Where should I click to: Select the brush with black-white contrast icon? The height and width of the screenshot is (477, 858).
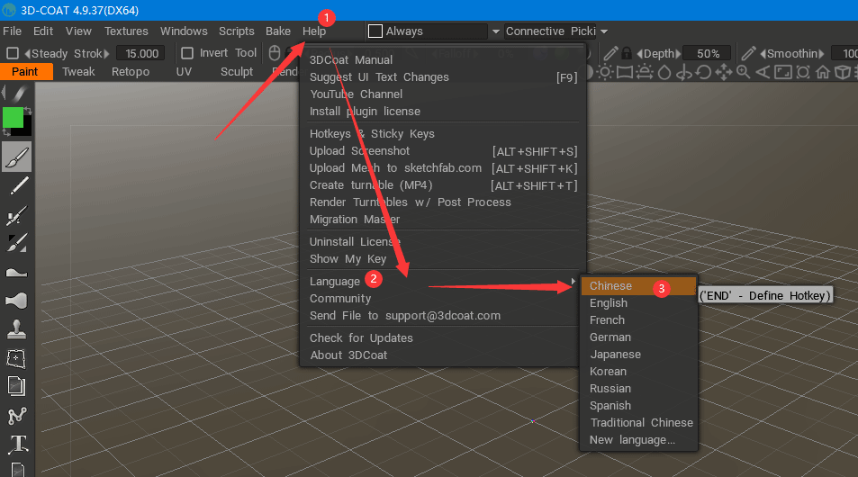[x=16, y=243]
